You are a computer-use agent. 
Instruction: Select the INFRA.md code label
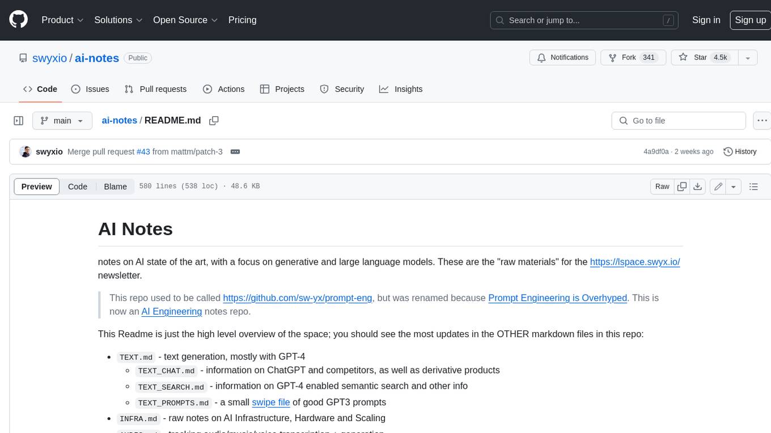(138, 419)
